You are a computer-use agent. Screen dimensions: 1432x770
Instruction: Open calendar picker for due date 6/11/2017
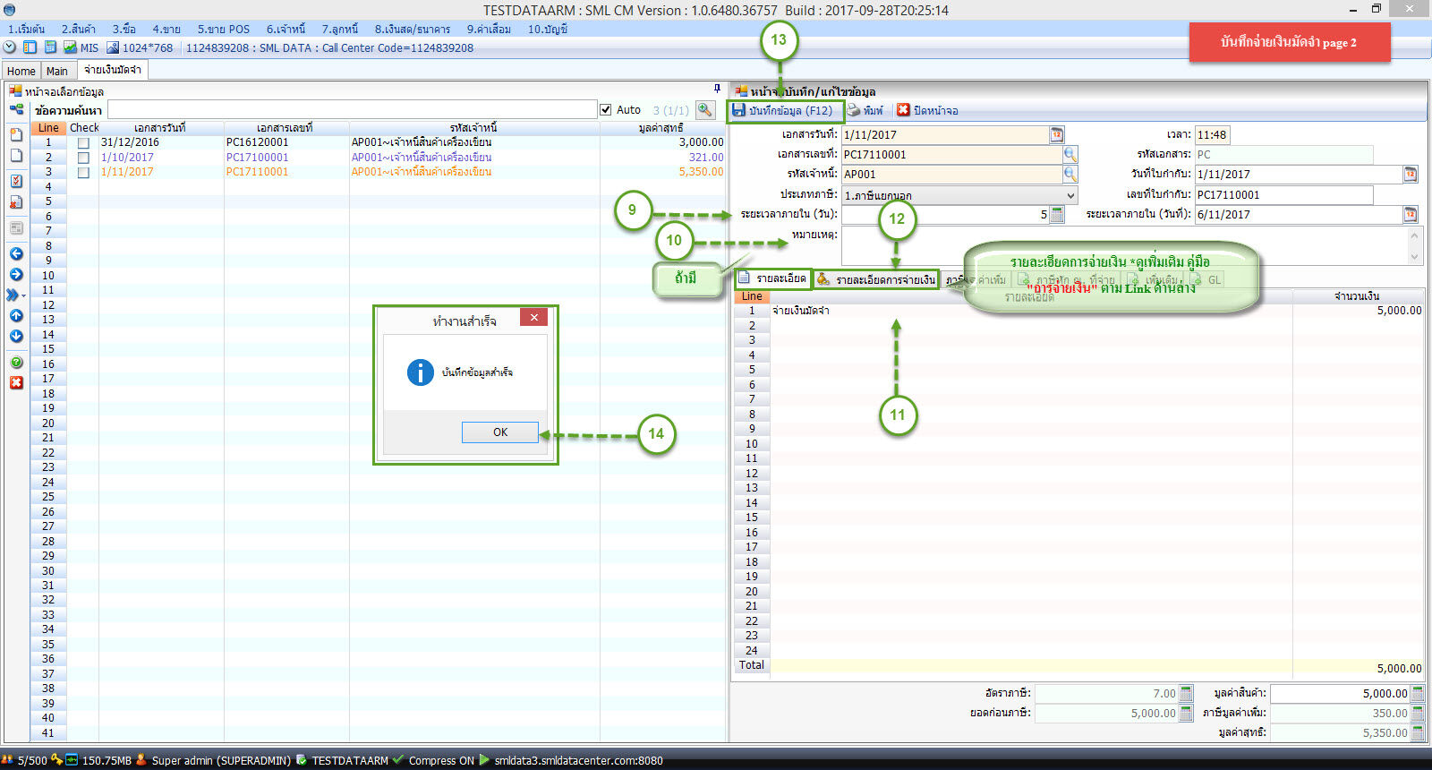coord(1411,214)
